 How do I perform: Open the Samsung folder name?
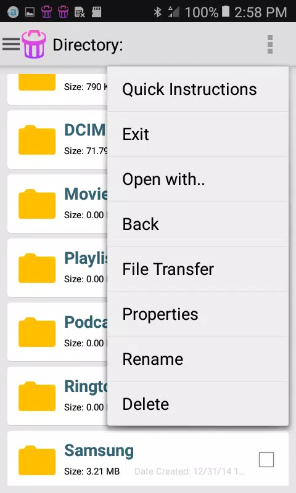99,451
